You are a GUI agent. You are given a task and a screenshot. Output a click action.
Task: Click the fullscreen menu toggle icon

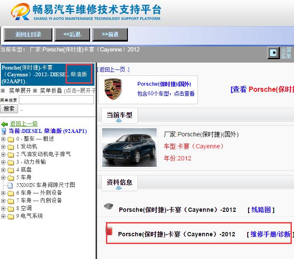click(x=273, y=53)
